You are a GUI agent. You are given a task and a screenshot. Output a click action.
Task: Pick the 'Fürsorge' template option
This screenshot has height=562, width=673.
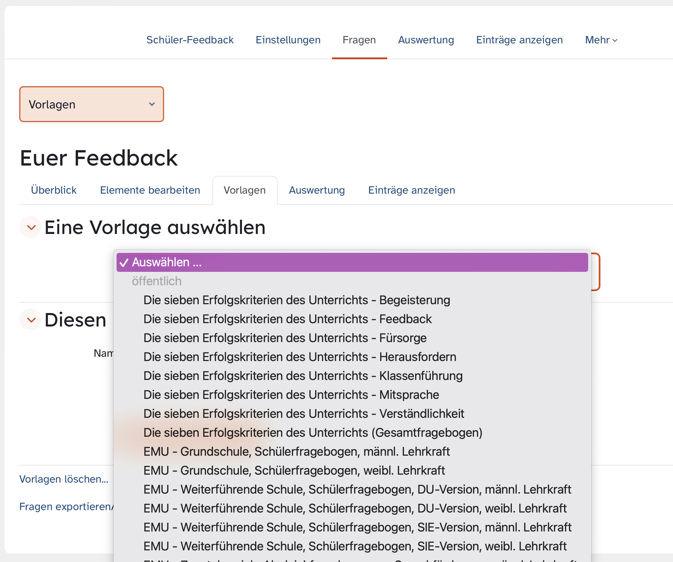click(285, 338)
